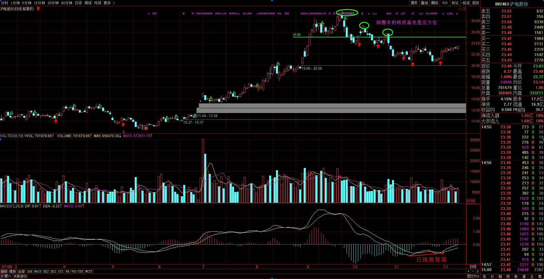Zoom in using the plus button
This screenshot has height=279, width=544.
[469, 271]
